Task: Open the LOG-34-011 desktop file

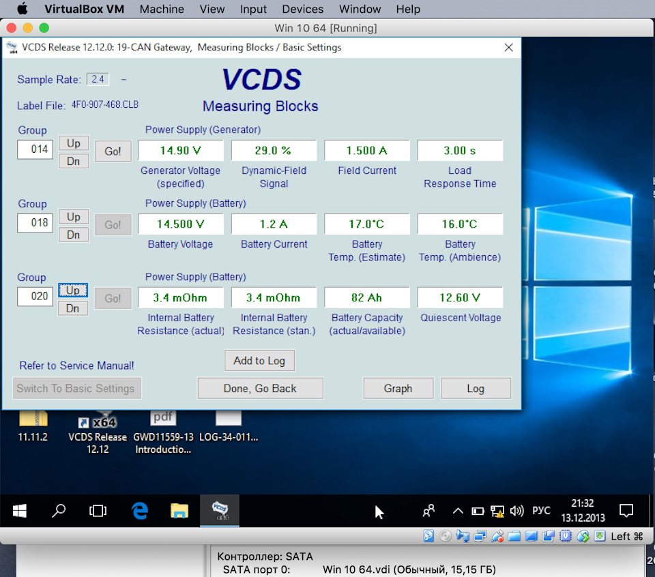Action: click(229, 426)
